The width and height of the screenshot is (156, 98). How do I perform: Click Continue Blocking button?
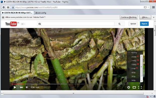(129, 17)
